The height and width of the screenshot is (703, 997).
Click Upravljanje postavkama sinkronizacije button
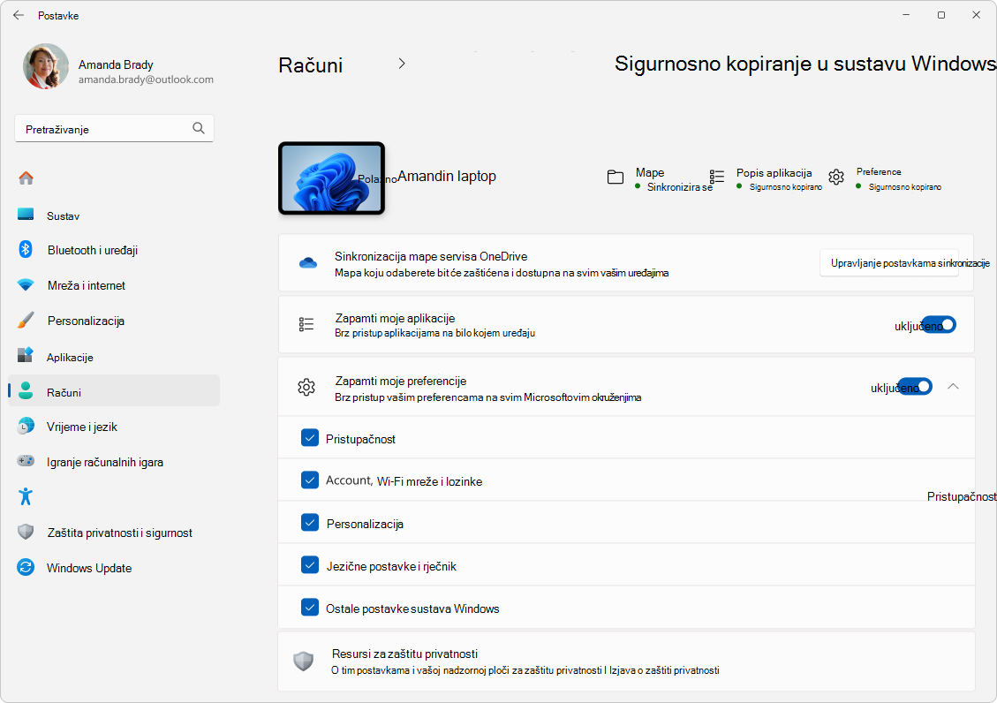pyautogui.click(x=889, y=262)
